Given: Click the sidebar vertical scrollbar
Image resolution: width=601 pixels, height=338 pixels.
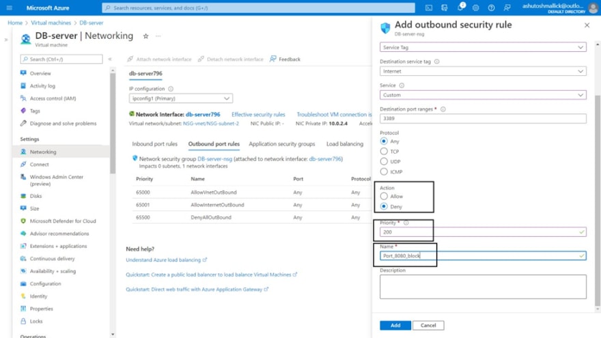Looking at the screenshot, I should (113, 123).
